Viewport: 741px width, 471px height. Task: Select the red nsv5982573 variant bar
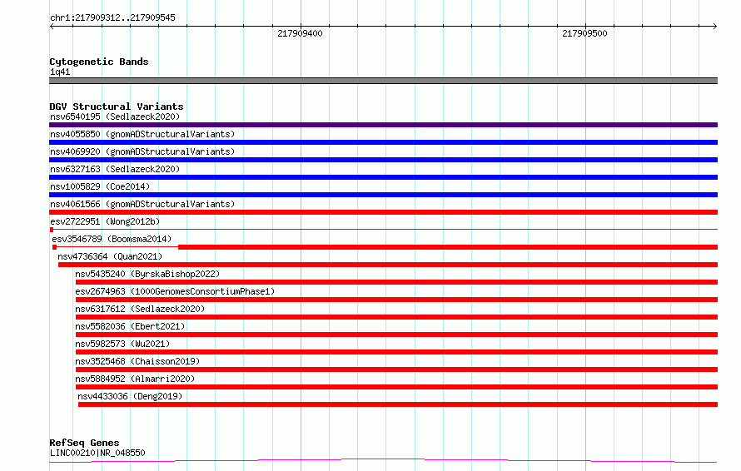[396, 352]
